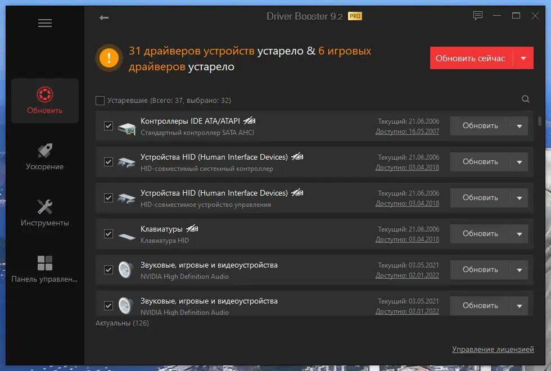Toggle the Устаревшие select-all checkbox
Viewport: 551px width, 371px height.
pos(100,101)
